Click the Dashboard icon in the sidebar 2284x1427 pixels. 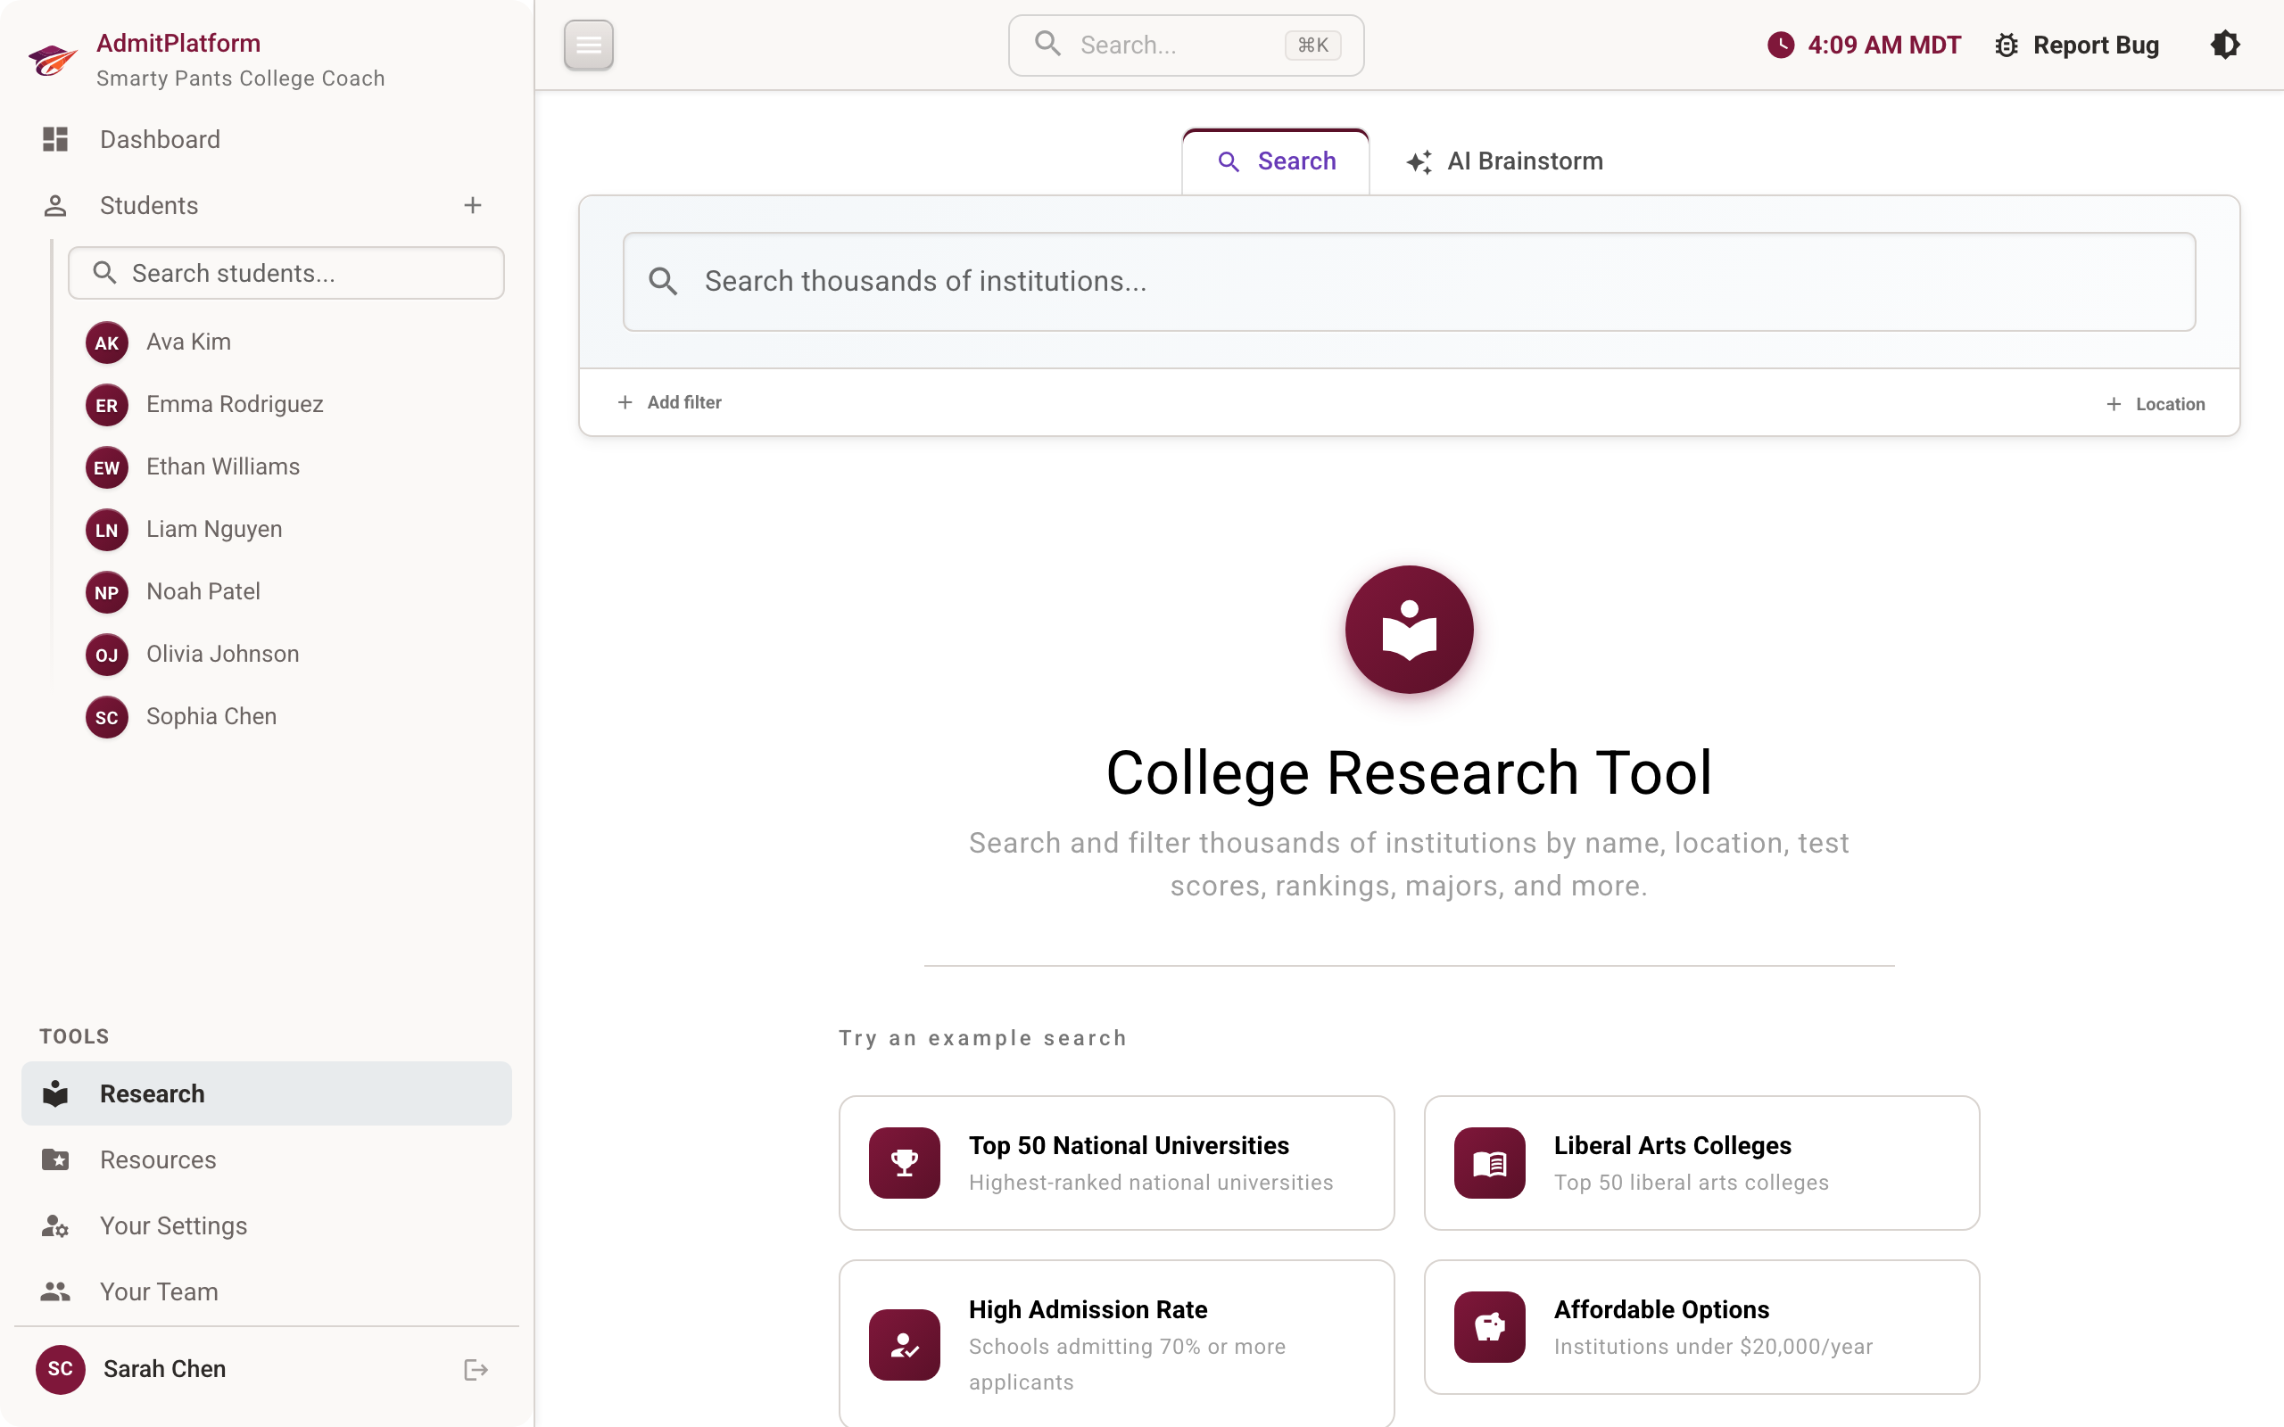pos(54,139)
